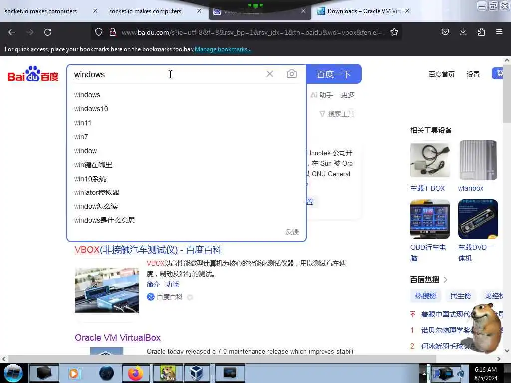
Task: Open Firefox from the taskbar
Action: point(136,373)
